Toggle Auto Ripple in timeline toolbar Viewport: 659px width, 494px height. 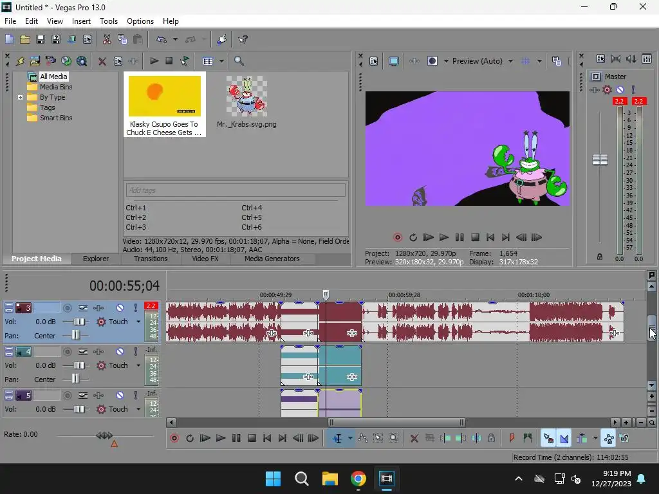pos(582,439)
